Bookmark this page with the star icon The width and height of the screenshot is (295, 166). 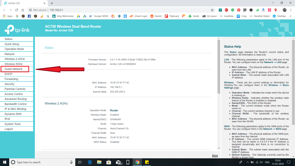(212, 10)
